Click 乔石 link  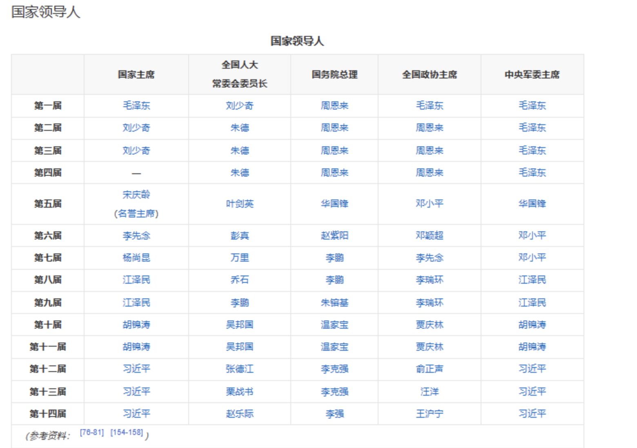[x=240, y=280]
